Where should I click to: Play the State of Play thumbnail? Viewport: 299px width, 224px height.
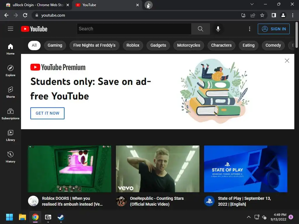click(x=246, y=169)
